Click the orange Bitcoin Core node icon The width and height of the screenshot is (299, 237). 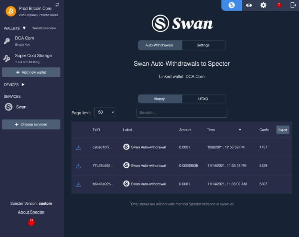[x=11, y=11]
